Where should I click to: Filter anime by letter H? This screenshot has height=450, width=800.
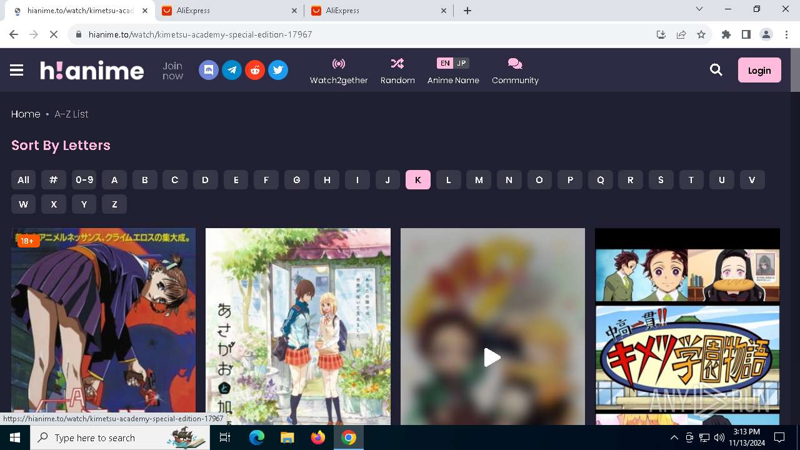(327, 180)
